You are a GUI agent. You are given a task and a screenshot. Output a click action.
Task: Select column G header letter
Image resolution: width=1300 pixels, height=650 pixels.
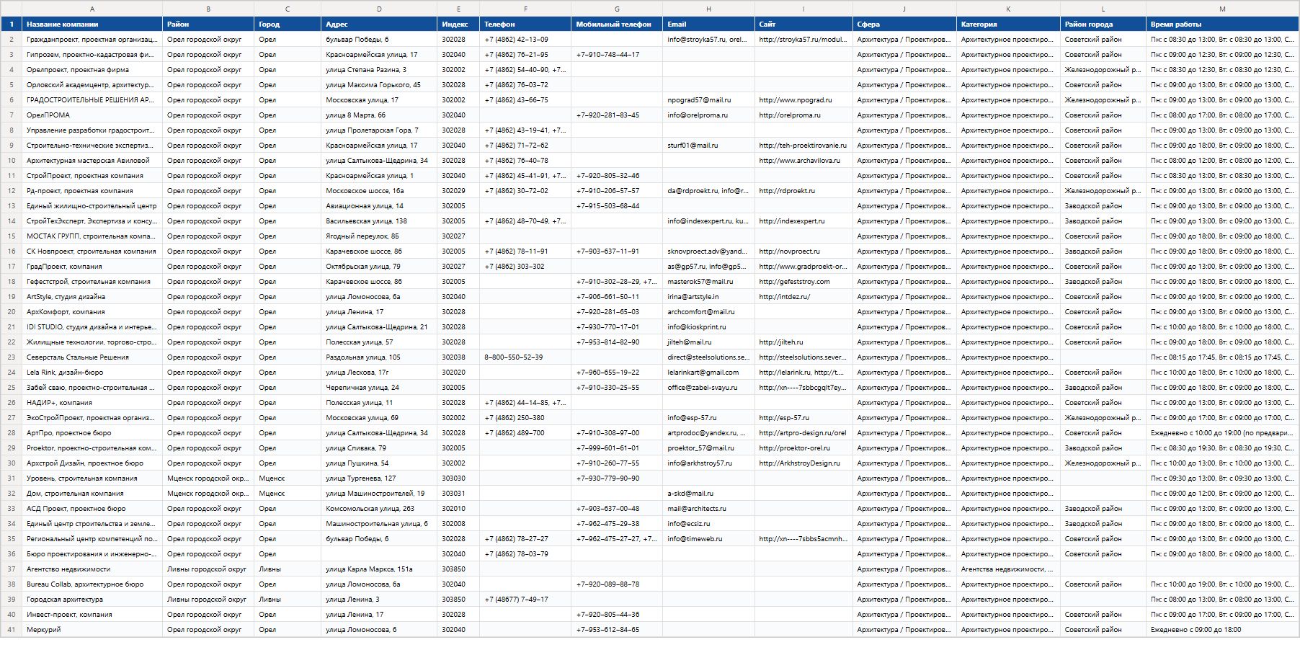click(617, 9)
